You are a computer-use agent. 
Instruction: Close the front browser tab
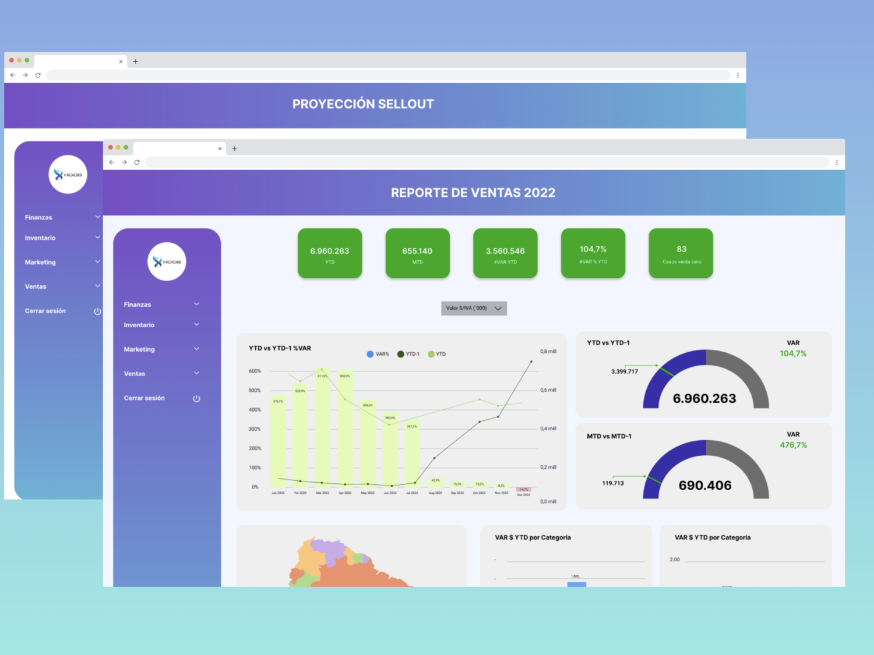[220, 148]
